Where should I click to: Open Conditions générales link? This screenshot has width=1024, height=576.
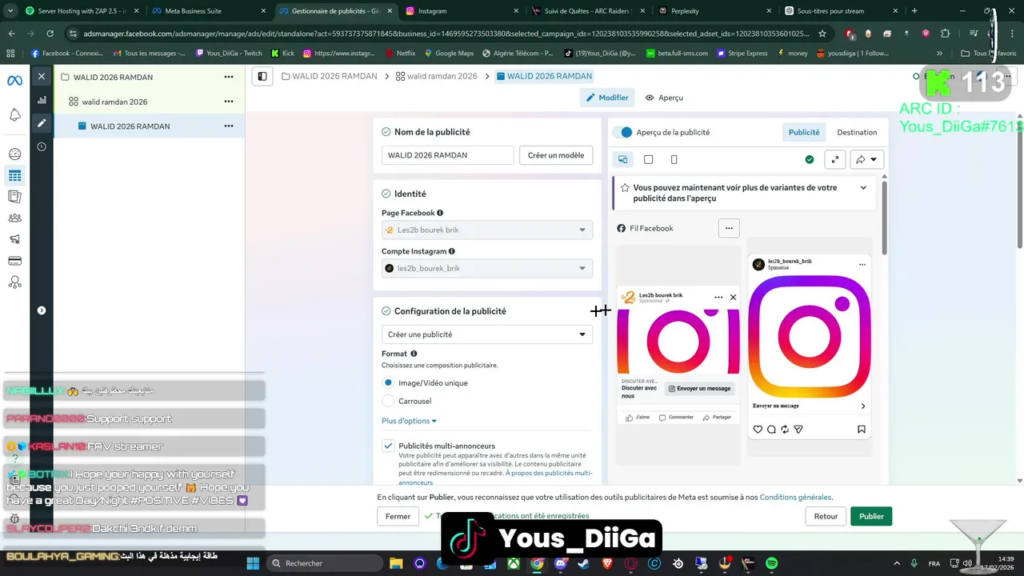click(x=795, y=497)
